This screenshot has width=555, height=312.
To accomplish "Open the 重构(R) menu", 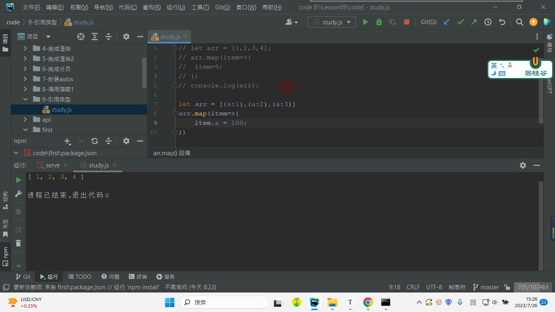I will [152, 7].
